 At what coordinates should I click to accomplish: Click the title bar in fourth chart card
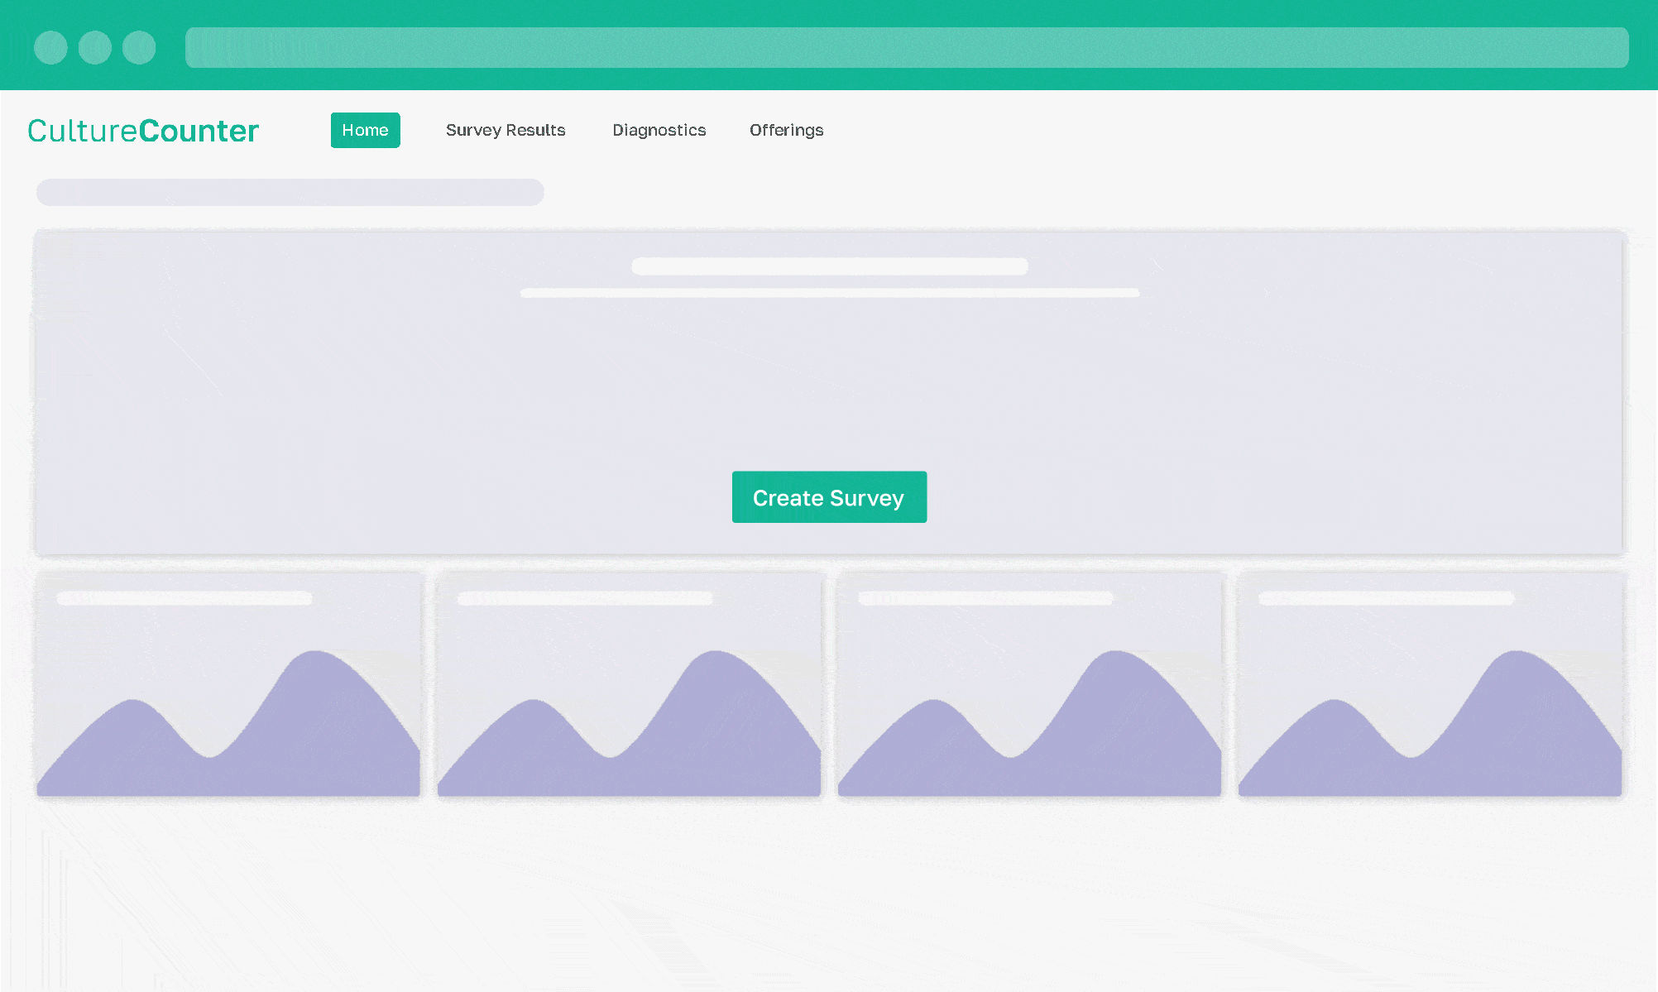tap(1386, 598)
